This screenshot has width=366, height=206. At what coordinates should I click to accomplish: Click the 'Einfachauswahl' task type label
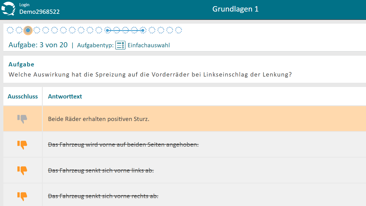point(149,45)
